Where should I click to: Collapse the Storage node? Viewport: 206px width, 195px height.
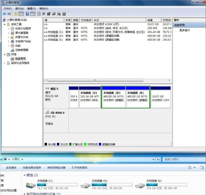pyautogui.click(x=5, y=54)
